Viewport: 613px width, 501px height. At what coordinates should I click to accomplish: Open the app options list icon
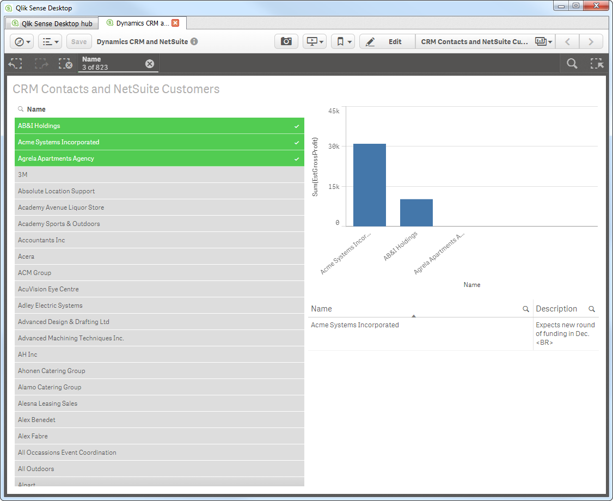[50, 41]
